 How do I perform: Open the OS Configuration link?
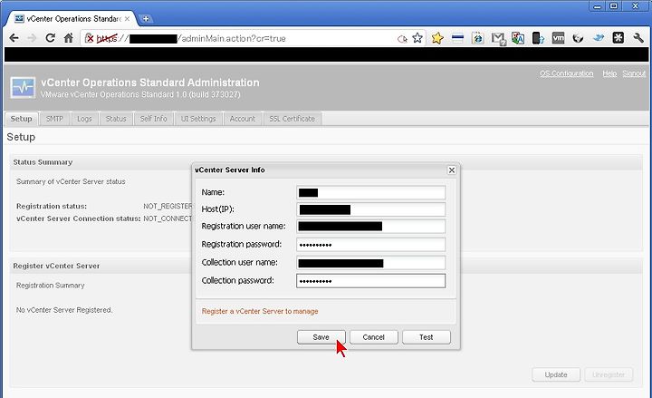point(566,73)
